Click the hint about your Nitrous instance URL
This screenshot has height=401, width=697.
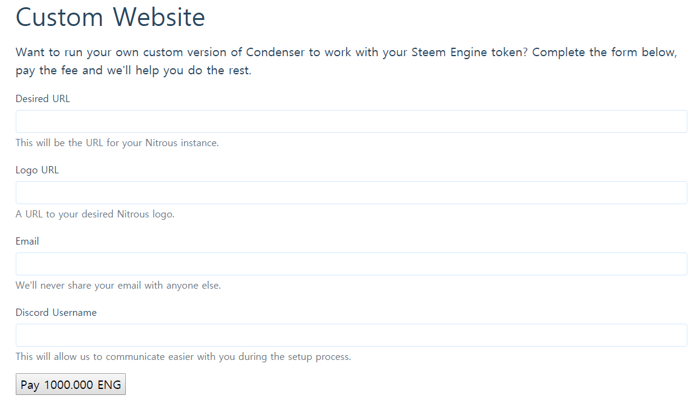click(117, 143)
